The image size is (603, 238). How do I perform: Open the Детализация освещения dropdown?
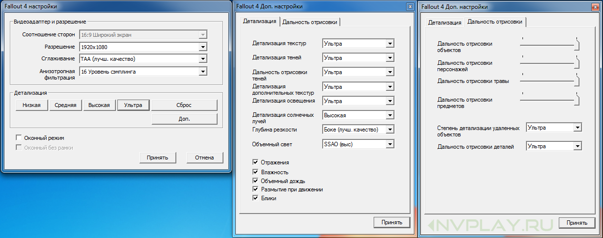click(358, 101)
